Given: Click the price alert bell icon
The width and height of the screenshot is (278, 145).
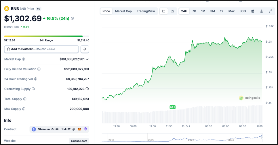Looking at the screenshot, I should pos(85,49).
